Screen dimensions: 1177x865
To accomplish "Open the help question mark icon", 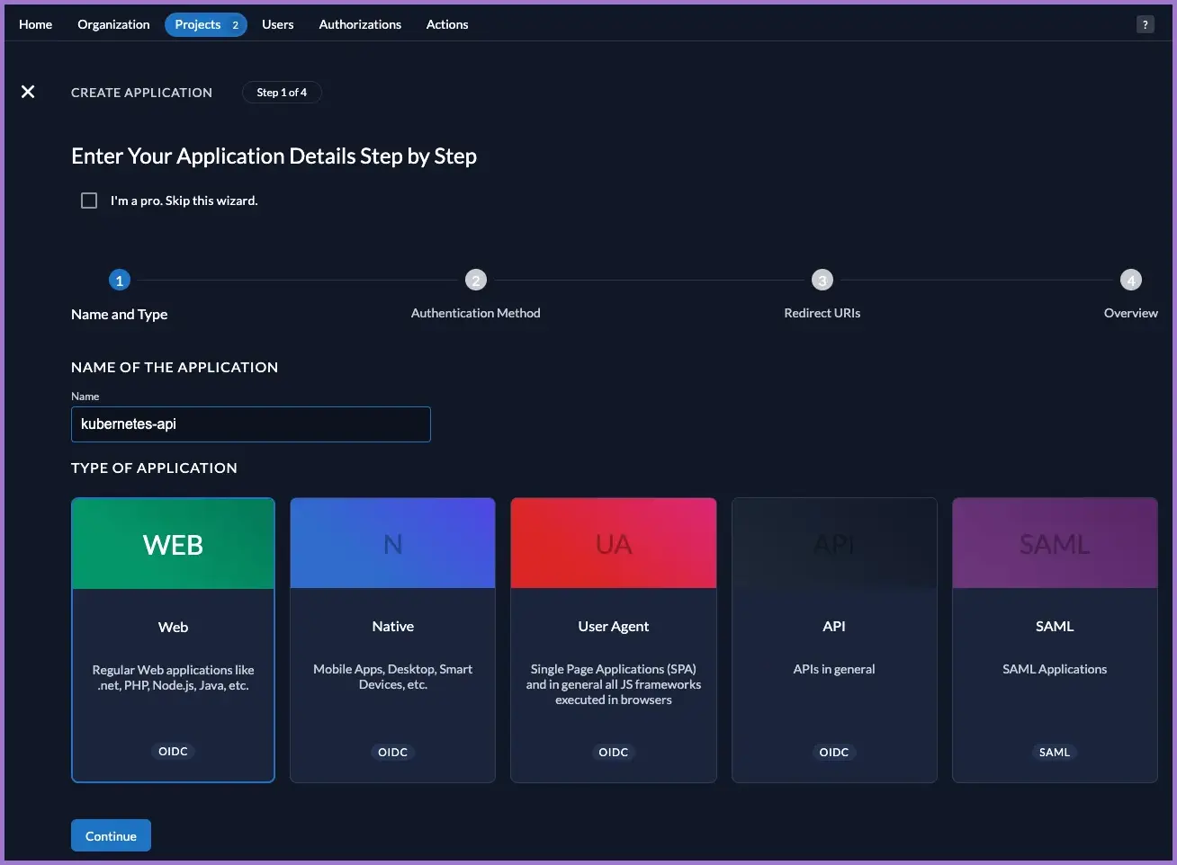I will 1145,24.
